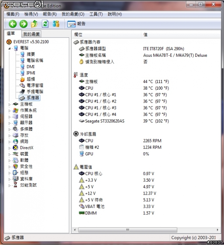Select the 感應器類型 row

click(x=146, y=49)
